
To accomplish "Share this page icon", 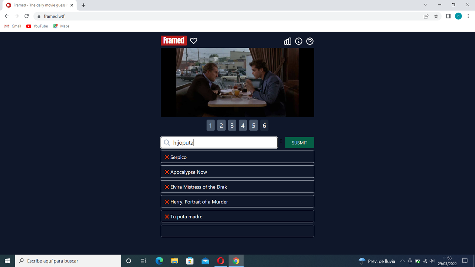I will (x=426, y=16).
